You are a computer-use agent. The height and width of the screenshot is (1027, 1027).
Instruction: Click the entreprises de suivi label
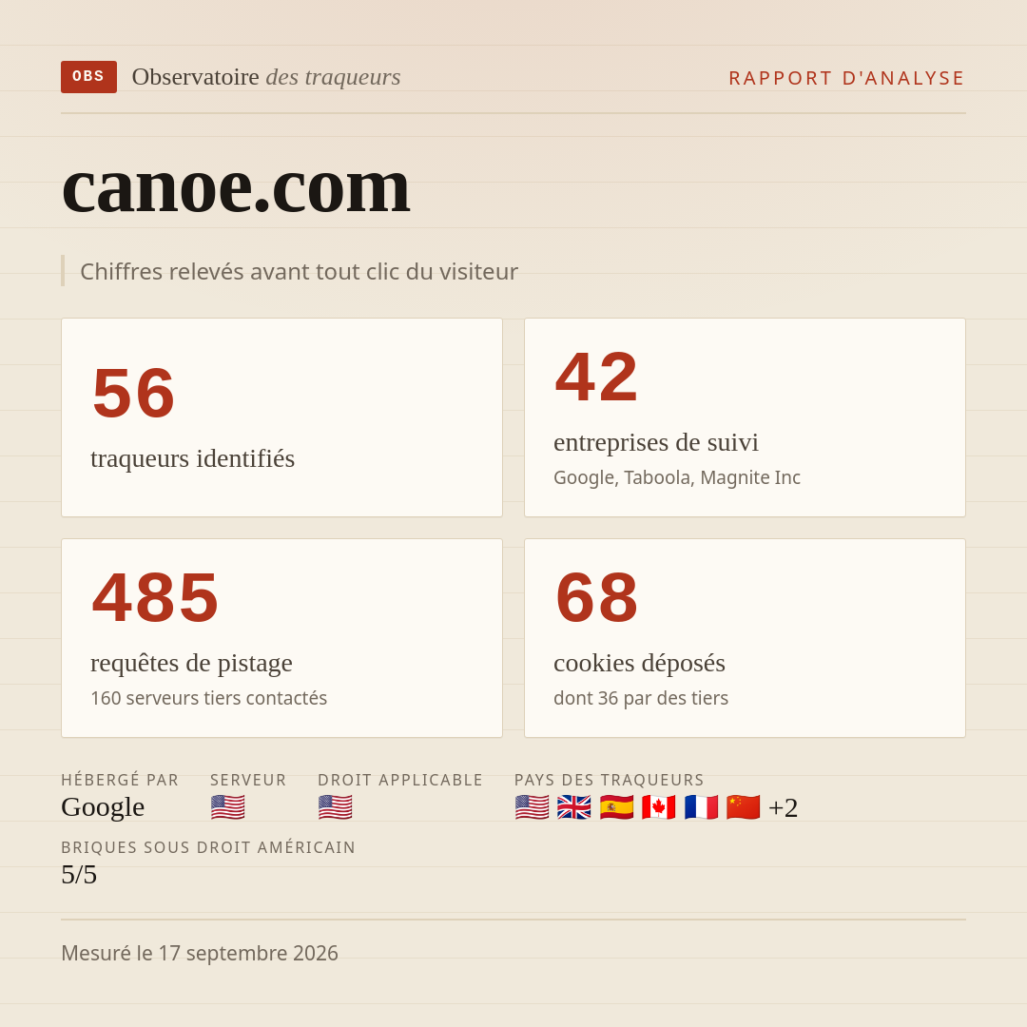[x=655, y=443]
